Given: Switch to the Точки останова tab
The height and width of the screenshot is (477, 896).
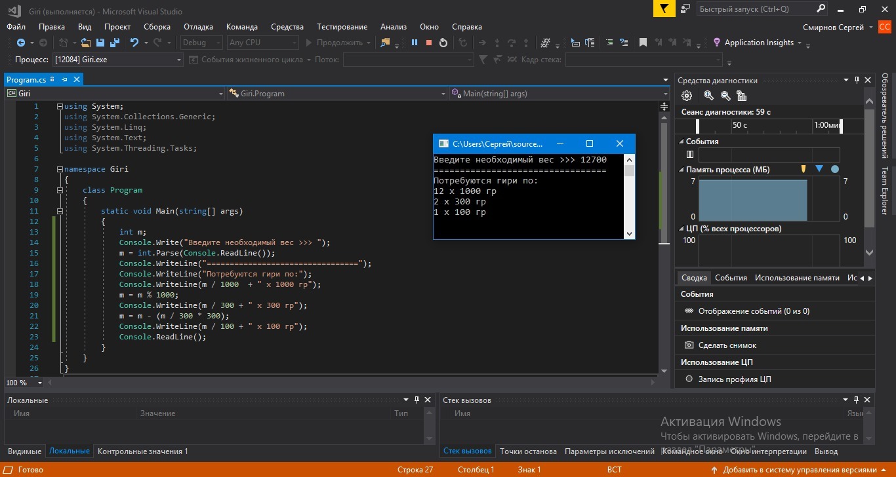Looking at the screenshot, I should (528, 451).
